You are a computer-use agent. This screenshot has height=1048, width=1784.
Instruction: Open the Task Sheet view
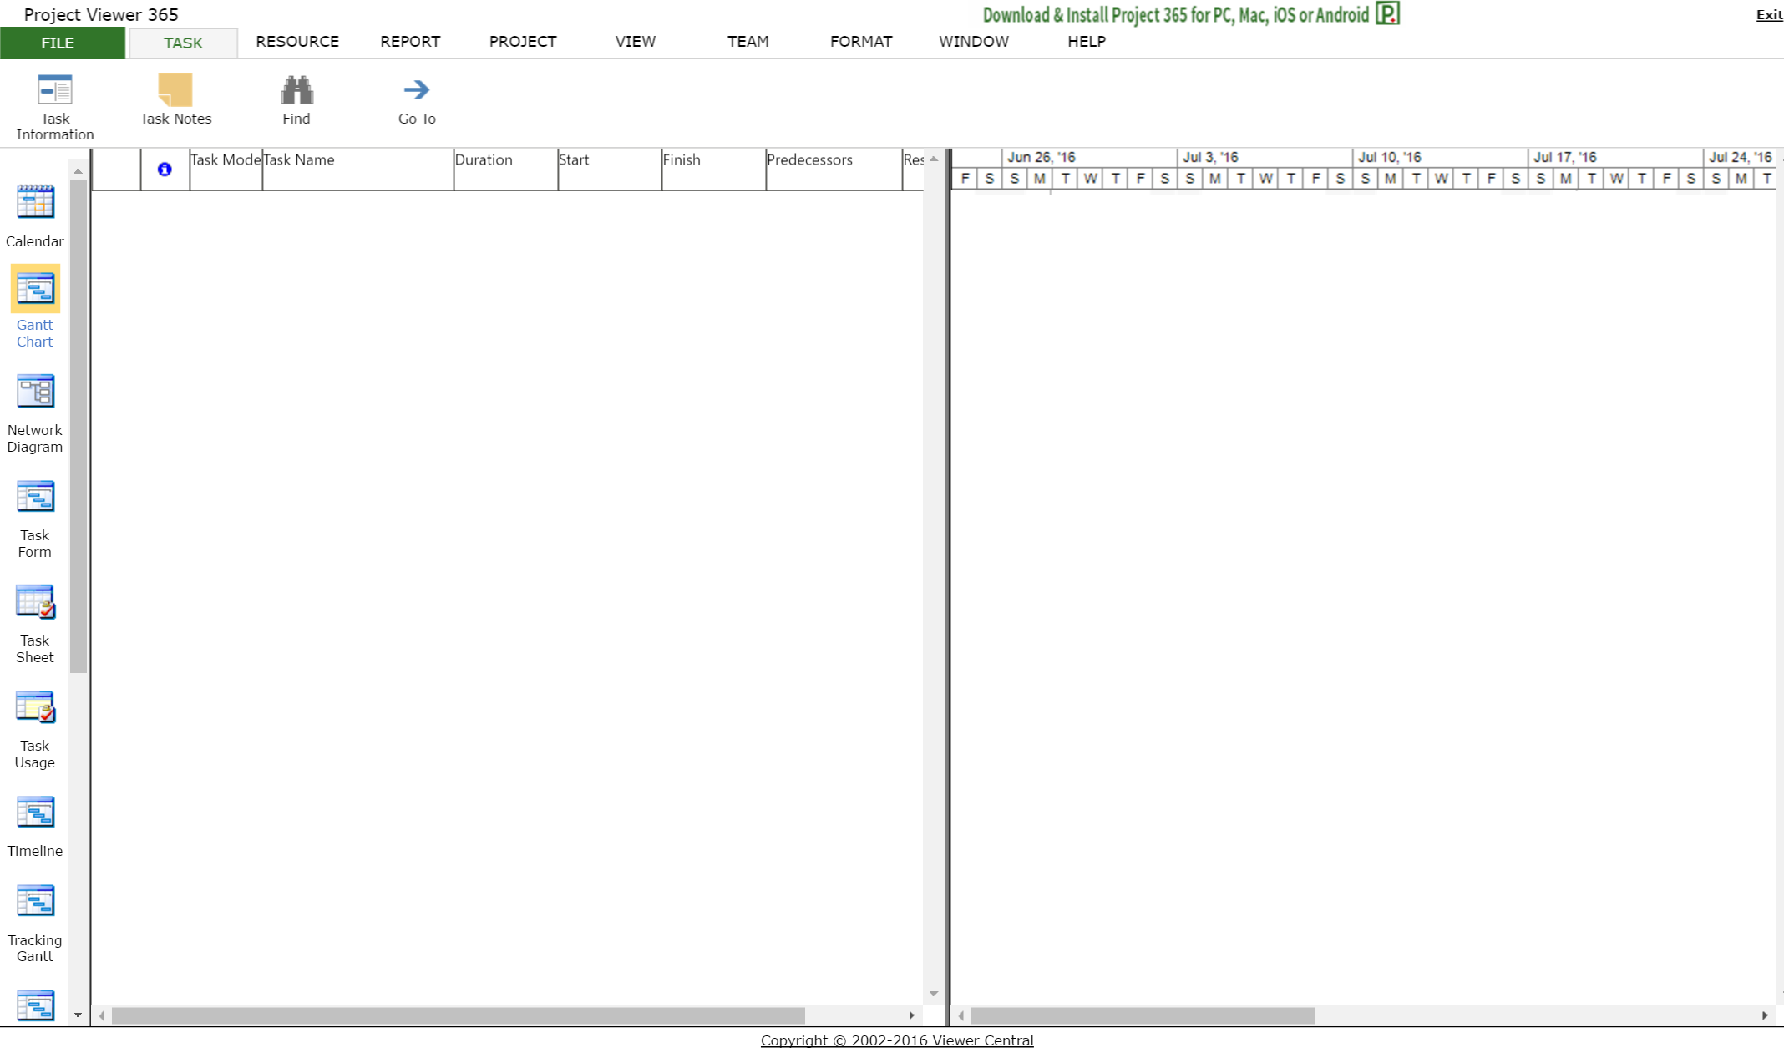tap(35, 602)
